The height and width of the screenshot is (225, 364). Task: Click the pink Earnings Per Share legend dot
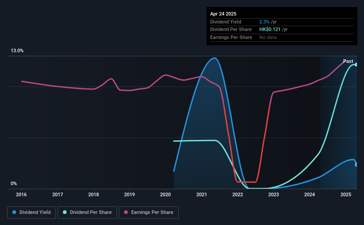tap(126, 212)
